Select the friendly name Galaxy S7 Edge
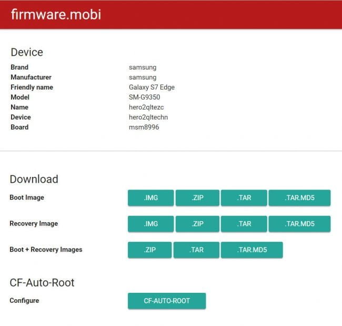Viewport: 342px width, 326px height. coord(152,87)
